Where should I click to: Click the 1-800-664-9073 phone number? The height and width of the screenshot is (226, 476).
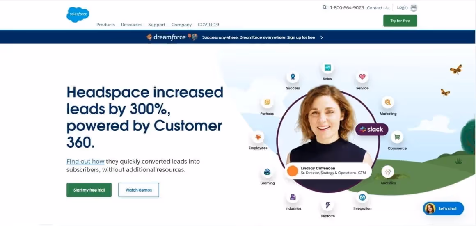pyautogui.click(x=347, y=8)
